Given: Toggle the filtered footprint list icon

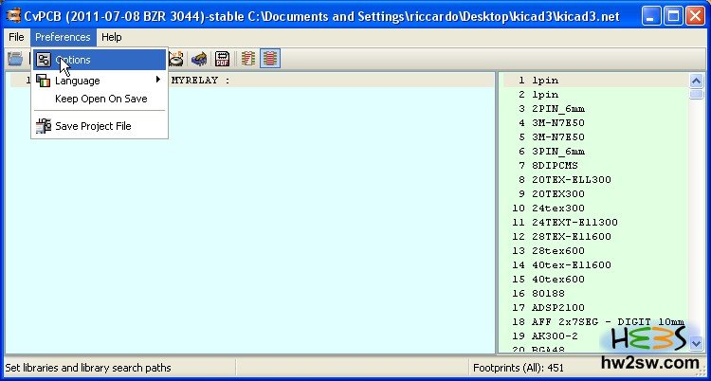Looking at the screenshot, I should [248, 59].
